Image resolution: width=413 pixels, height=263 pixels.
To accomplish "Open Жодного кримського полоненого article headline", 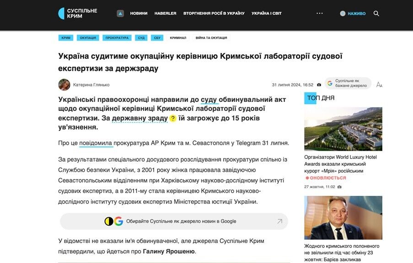I will (x=342, y=253).
